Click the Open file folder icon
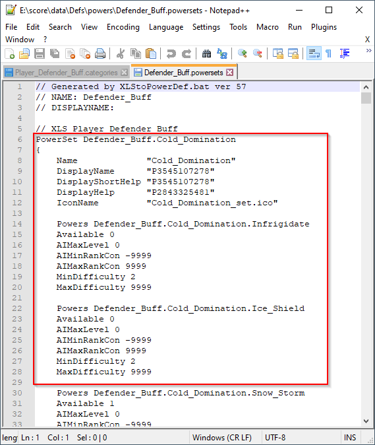Screen dimensions: 375x445 [x=24, y=53]
